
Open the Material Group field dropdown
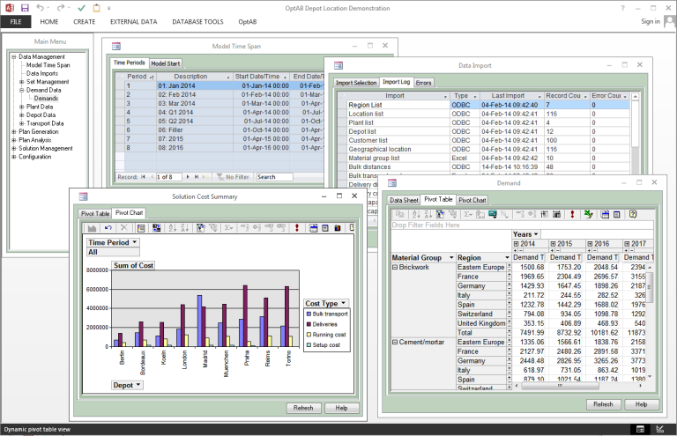tap(451, 257)
